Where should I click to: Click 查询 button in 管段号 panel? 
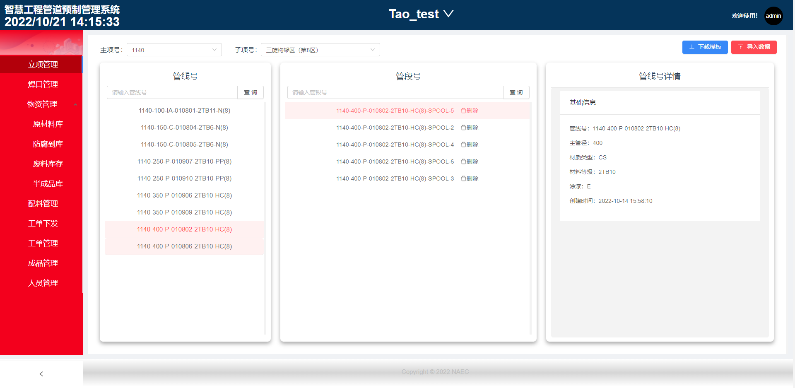(516, 92)
